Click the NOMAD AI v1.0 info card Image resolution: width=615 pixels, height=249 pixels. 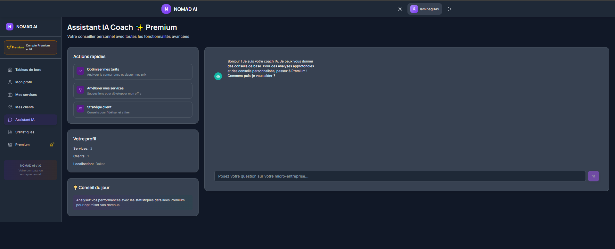(x=30, y=170)
